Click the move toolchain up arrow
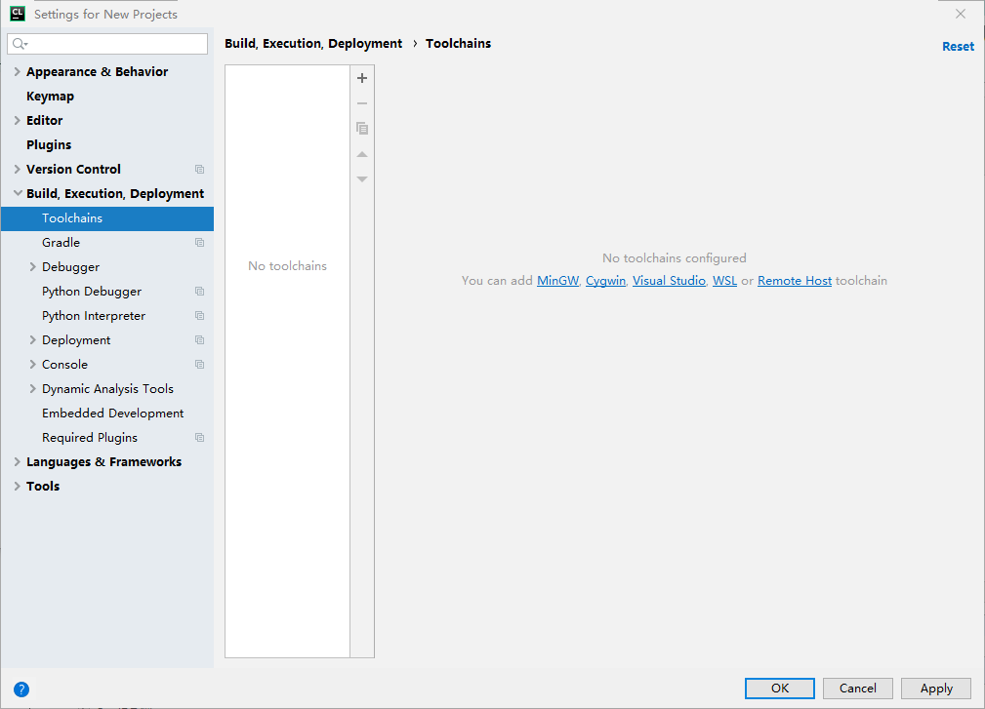 point(362,154)
